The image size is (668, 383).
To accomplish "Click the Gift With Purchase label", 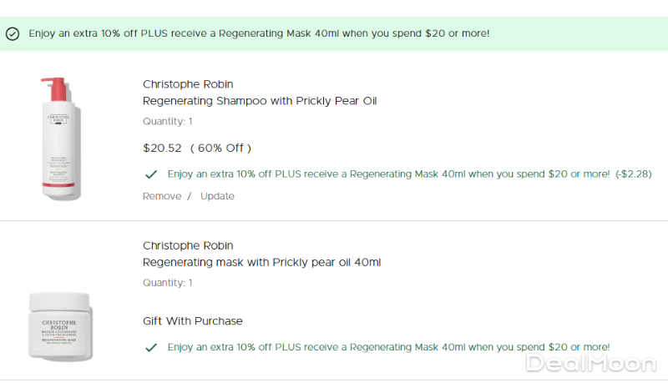I will (x=193, y=321).
